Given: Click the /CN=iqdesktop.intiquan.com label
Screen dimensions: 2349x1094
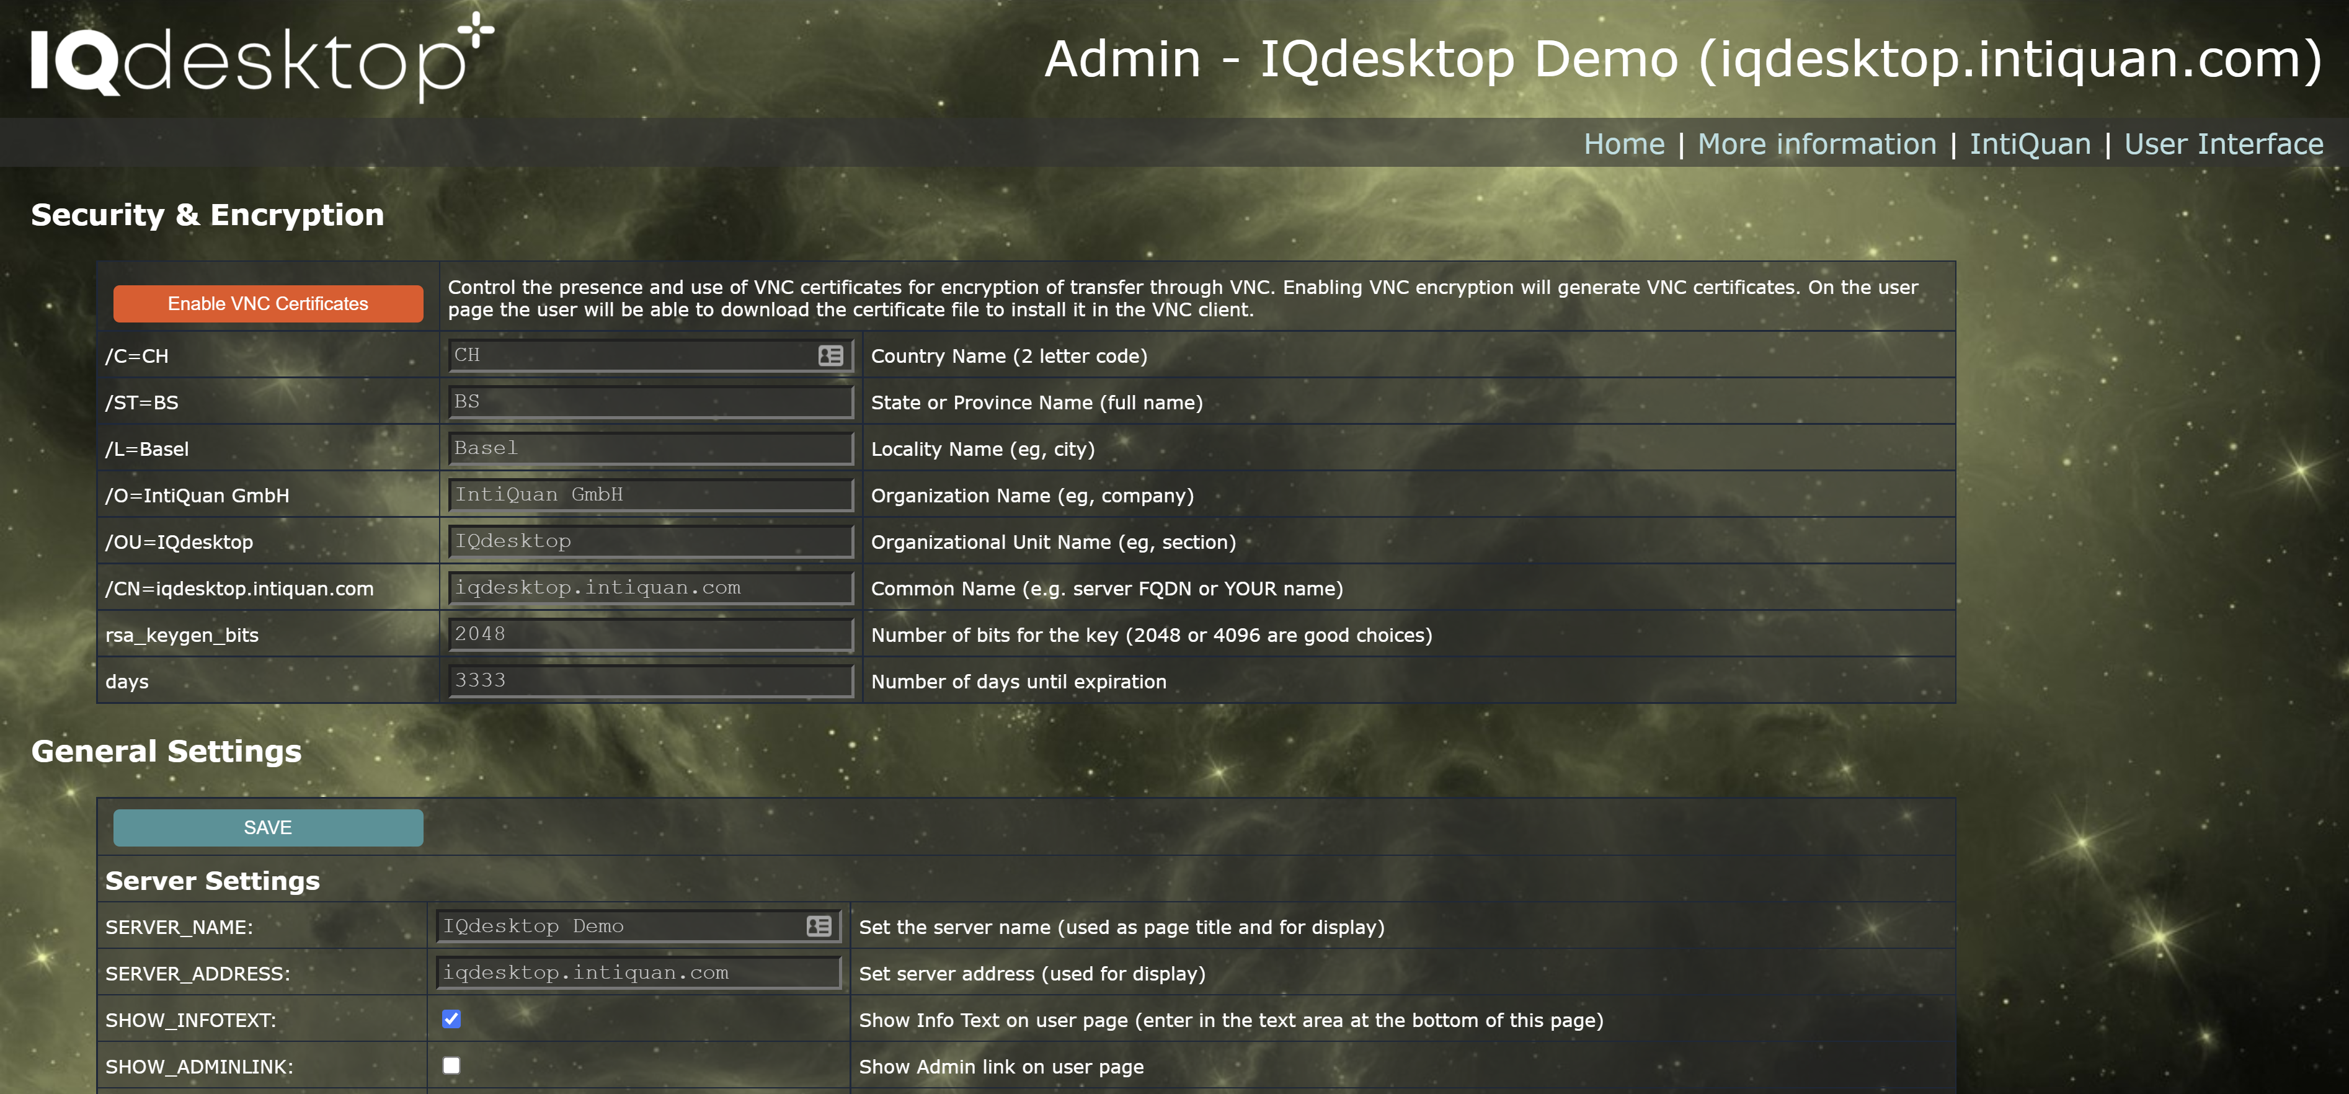Looking at the screenshot, I should point(239,589).
